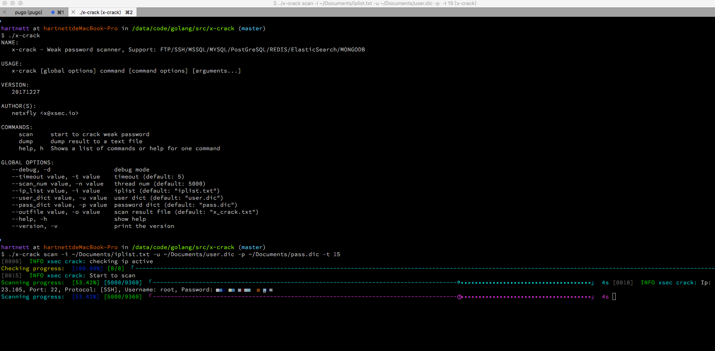The image size is (715, 351).
Task: Click the second prompt path '/data/code/golang/src/x-crack'
Action: pos(183,247)
